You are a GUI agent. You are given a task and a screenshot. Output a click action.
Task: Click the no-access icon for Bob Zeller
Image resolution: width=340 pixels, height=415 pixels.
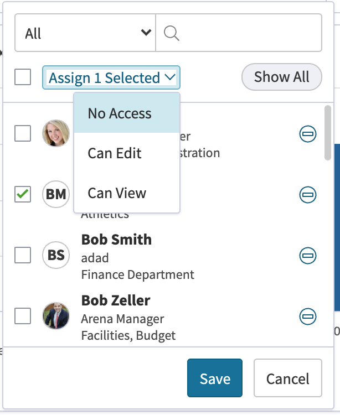point(308,317)
